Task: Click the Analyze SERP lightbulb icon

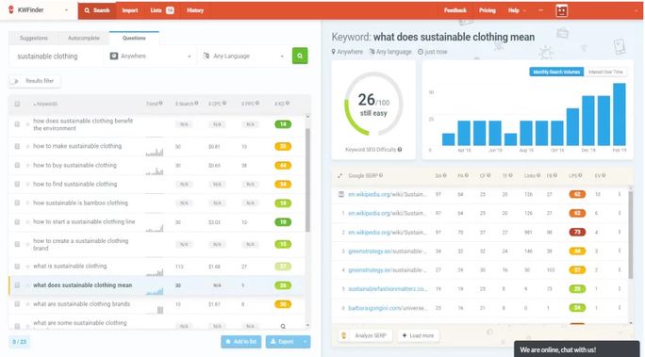Action: click(344, 335)
